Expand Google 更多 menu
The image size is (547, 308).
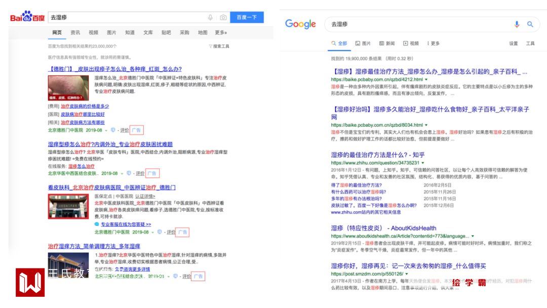tap(433, 43)
